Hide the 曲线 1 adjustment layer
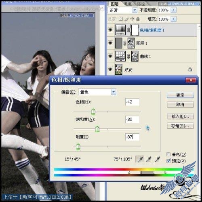202x202 pixels. [110, 56]
